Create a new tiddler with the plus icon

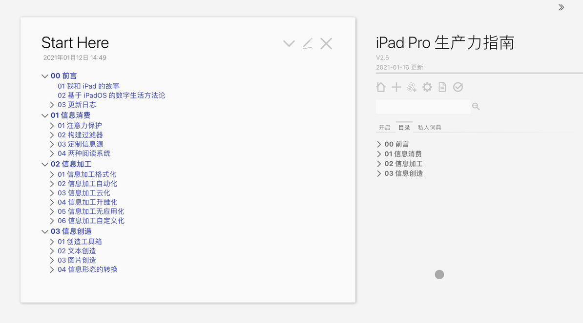click(396, 87)
